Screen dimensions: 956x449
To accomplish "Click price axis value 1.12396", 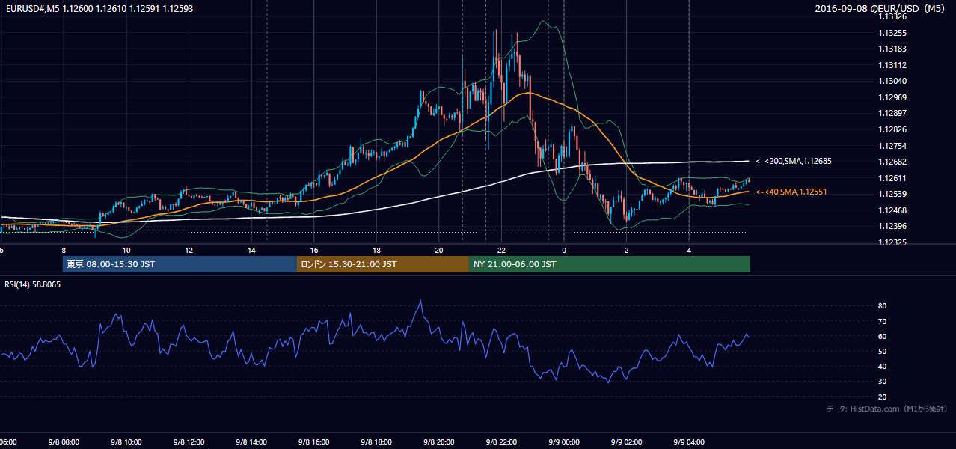I will 892,226.
